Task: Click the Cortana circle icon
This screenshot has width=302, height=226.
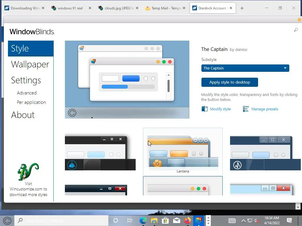Action: (x=116, y=220)
